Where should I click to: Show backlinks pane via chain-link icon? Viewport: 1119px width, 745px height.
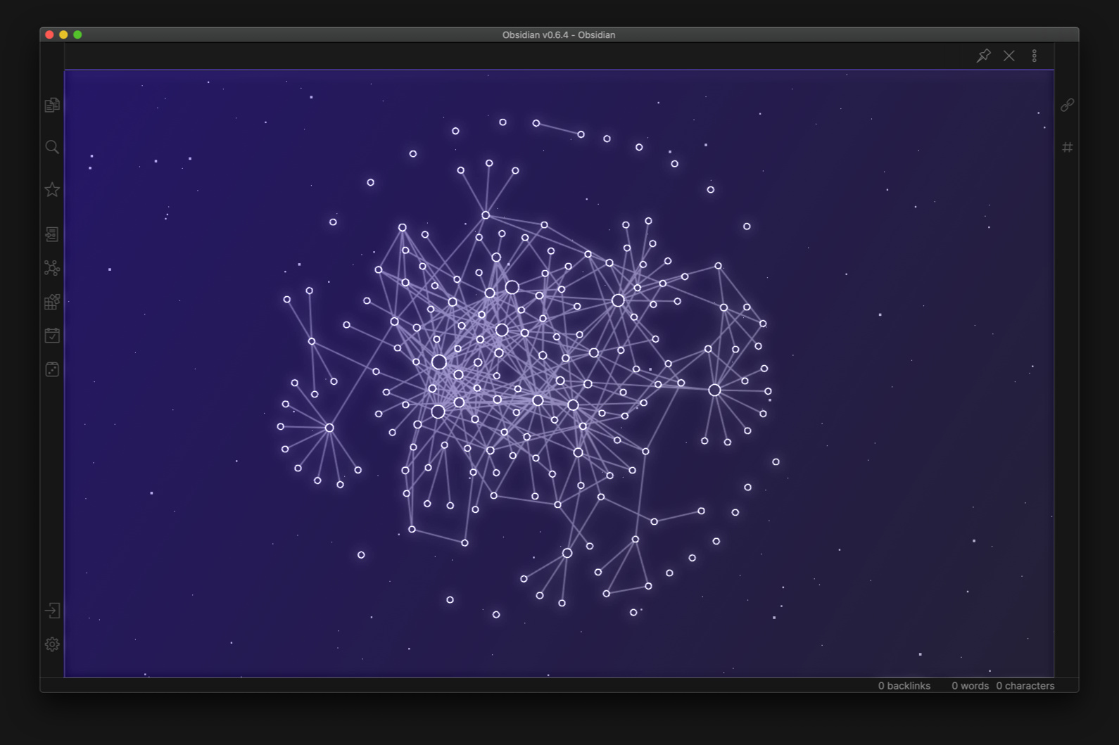(1067, 105)
